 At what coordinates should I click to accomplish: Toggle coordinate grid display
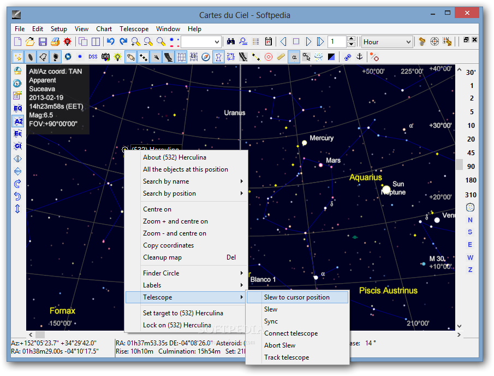(x=181, y=57)
